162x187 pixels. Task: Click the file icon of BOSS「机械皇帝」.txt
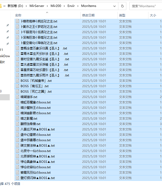point(17,81)
